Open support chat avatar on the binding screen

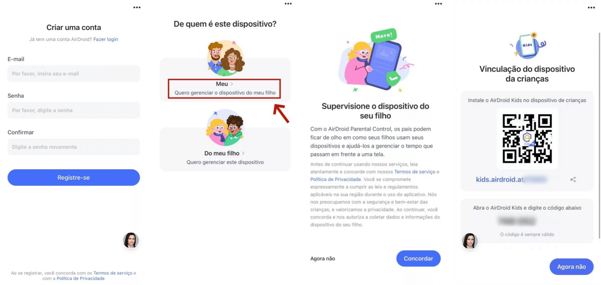(x=470, y=241)
